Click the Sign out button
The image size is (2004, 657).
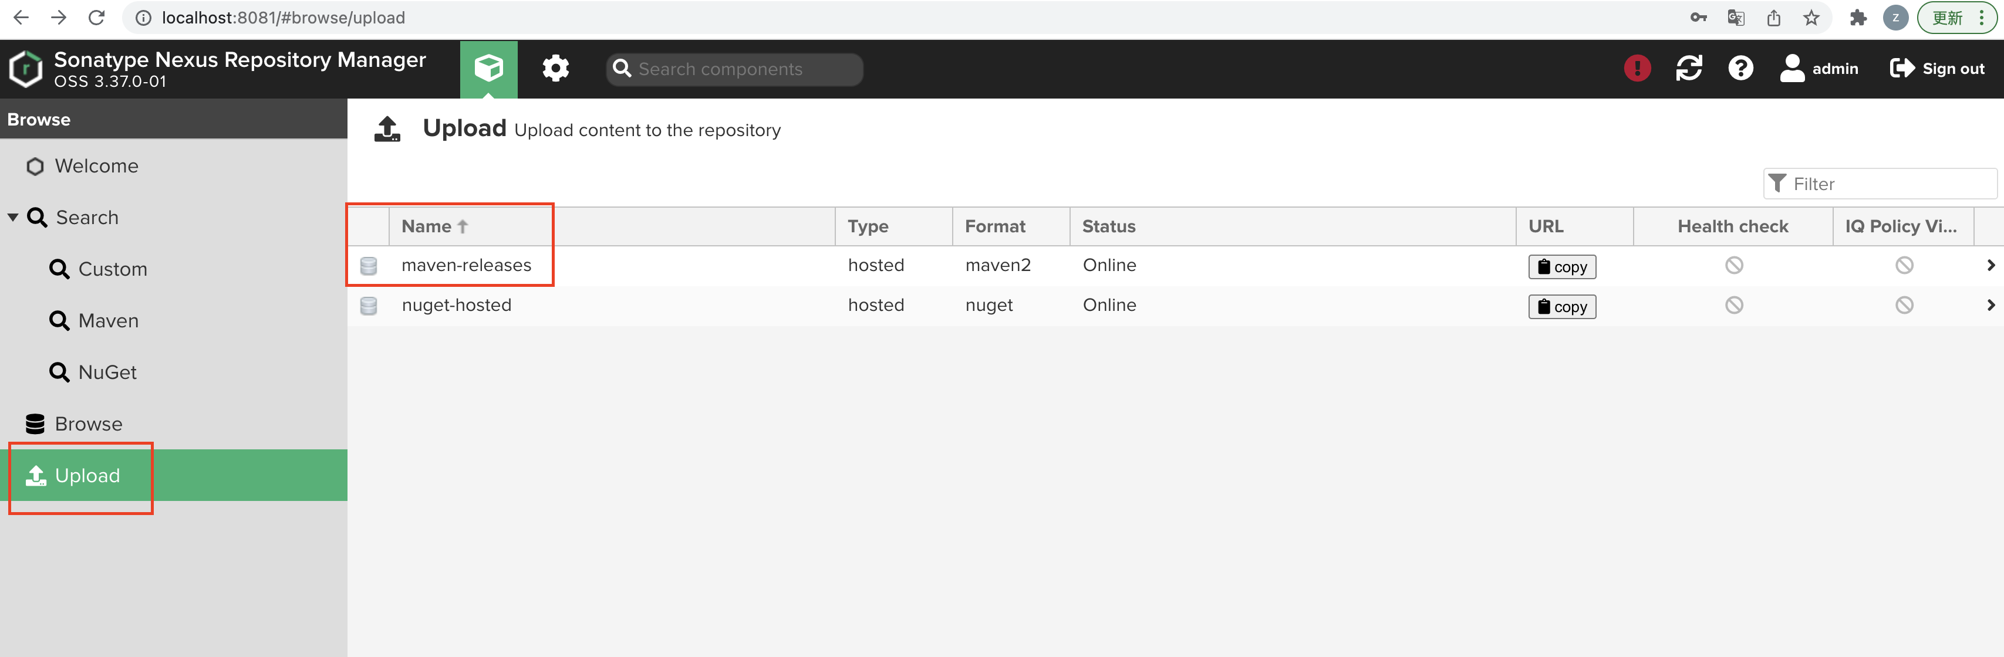(1937, 69)
